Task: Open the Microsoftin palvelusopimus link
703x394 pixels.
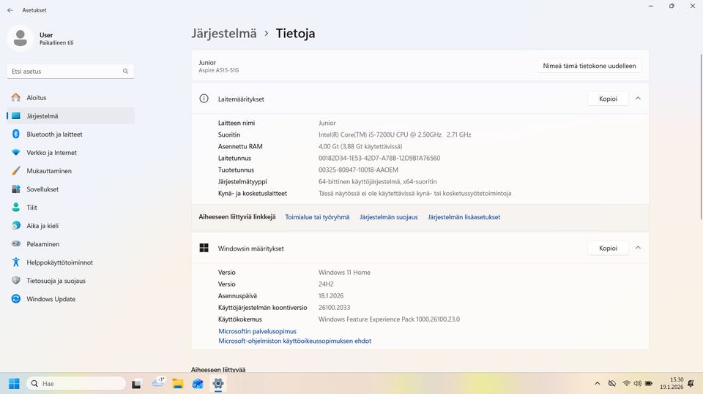Action: pos(257,331)
